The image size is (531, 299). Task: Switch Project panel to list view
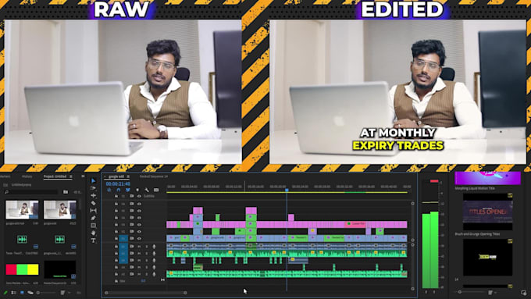pyautogui.click(x=14, y=293)
